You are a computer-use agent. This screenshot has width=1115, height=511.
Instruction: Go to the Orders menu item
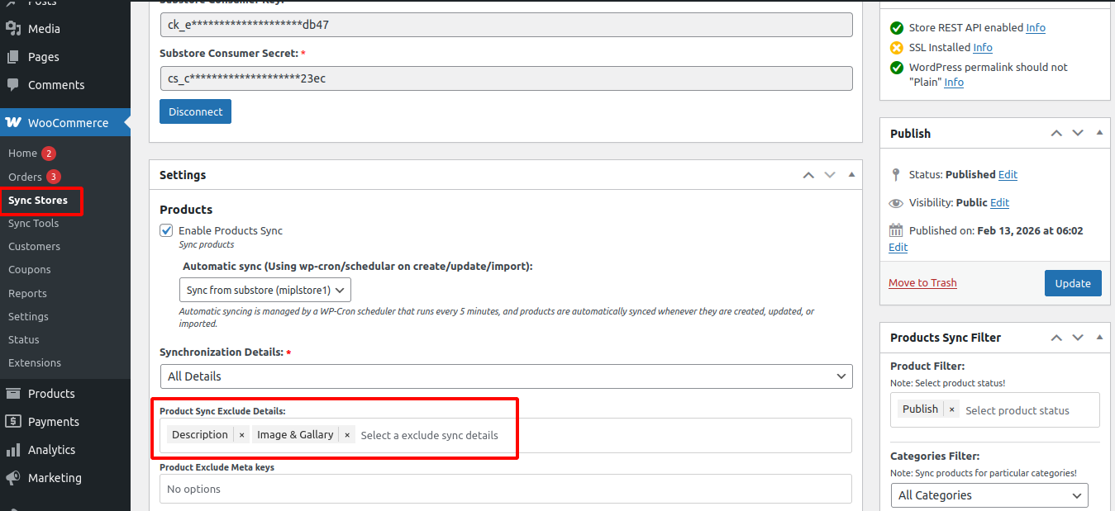[x=25, y=177]
